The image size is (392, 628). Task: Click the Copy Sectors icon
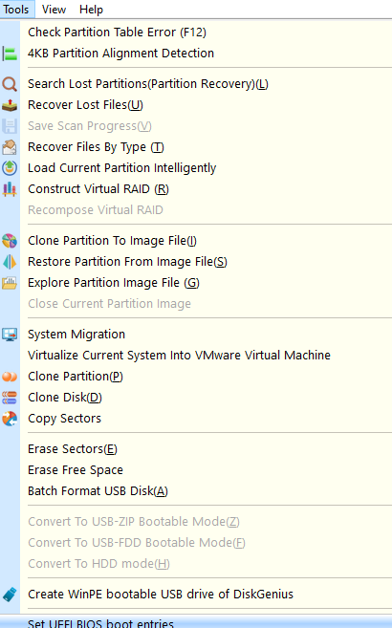10,419
